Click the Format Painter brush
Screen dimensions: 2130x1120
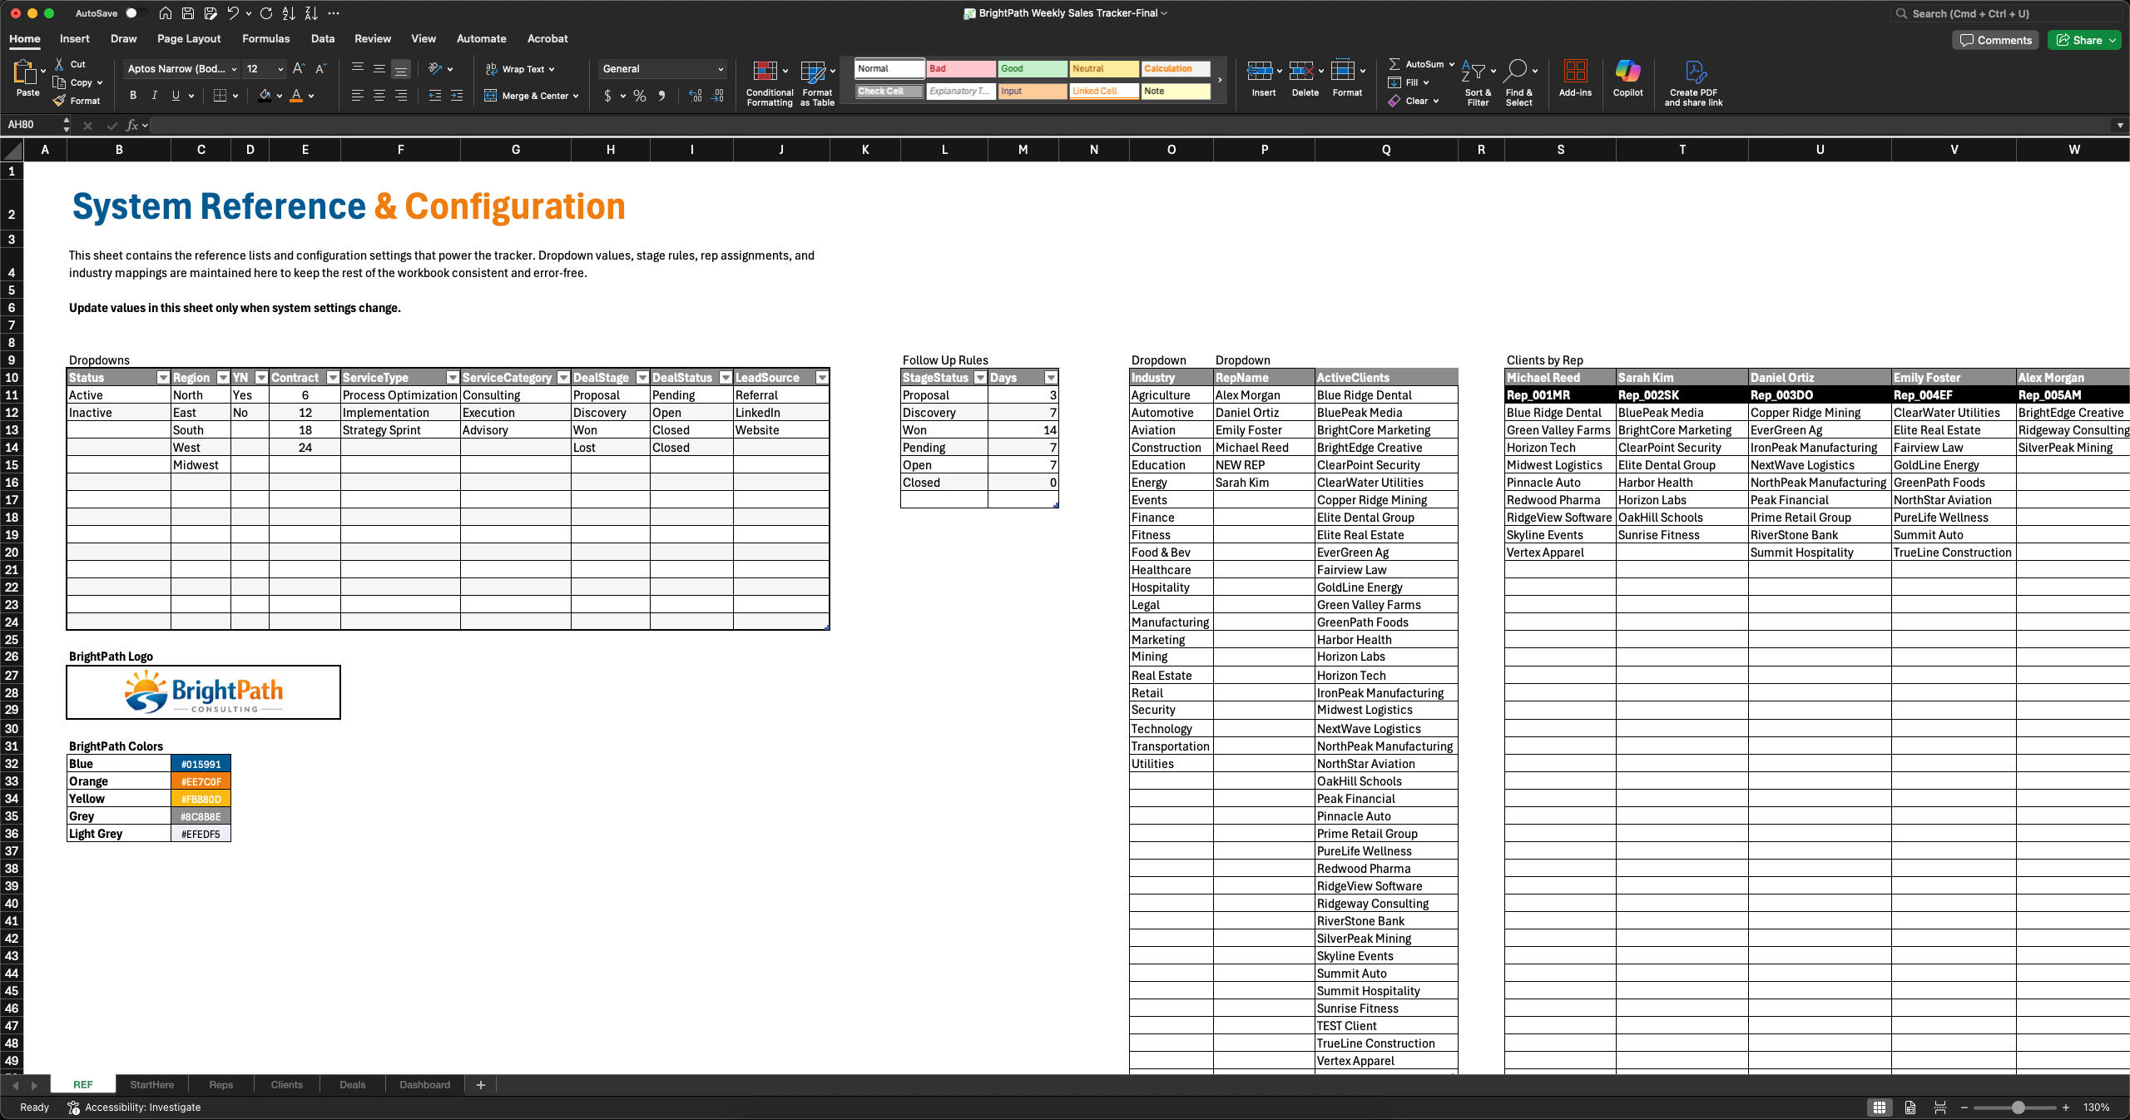[x=59, y=101]
